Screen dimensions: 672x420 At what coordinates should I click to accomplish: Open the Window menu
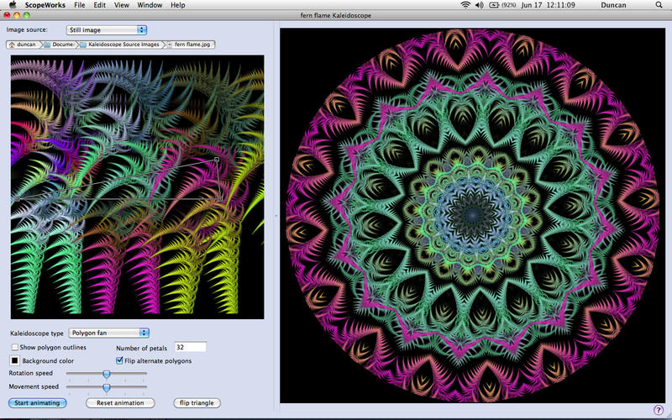pos(150,5)
